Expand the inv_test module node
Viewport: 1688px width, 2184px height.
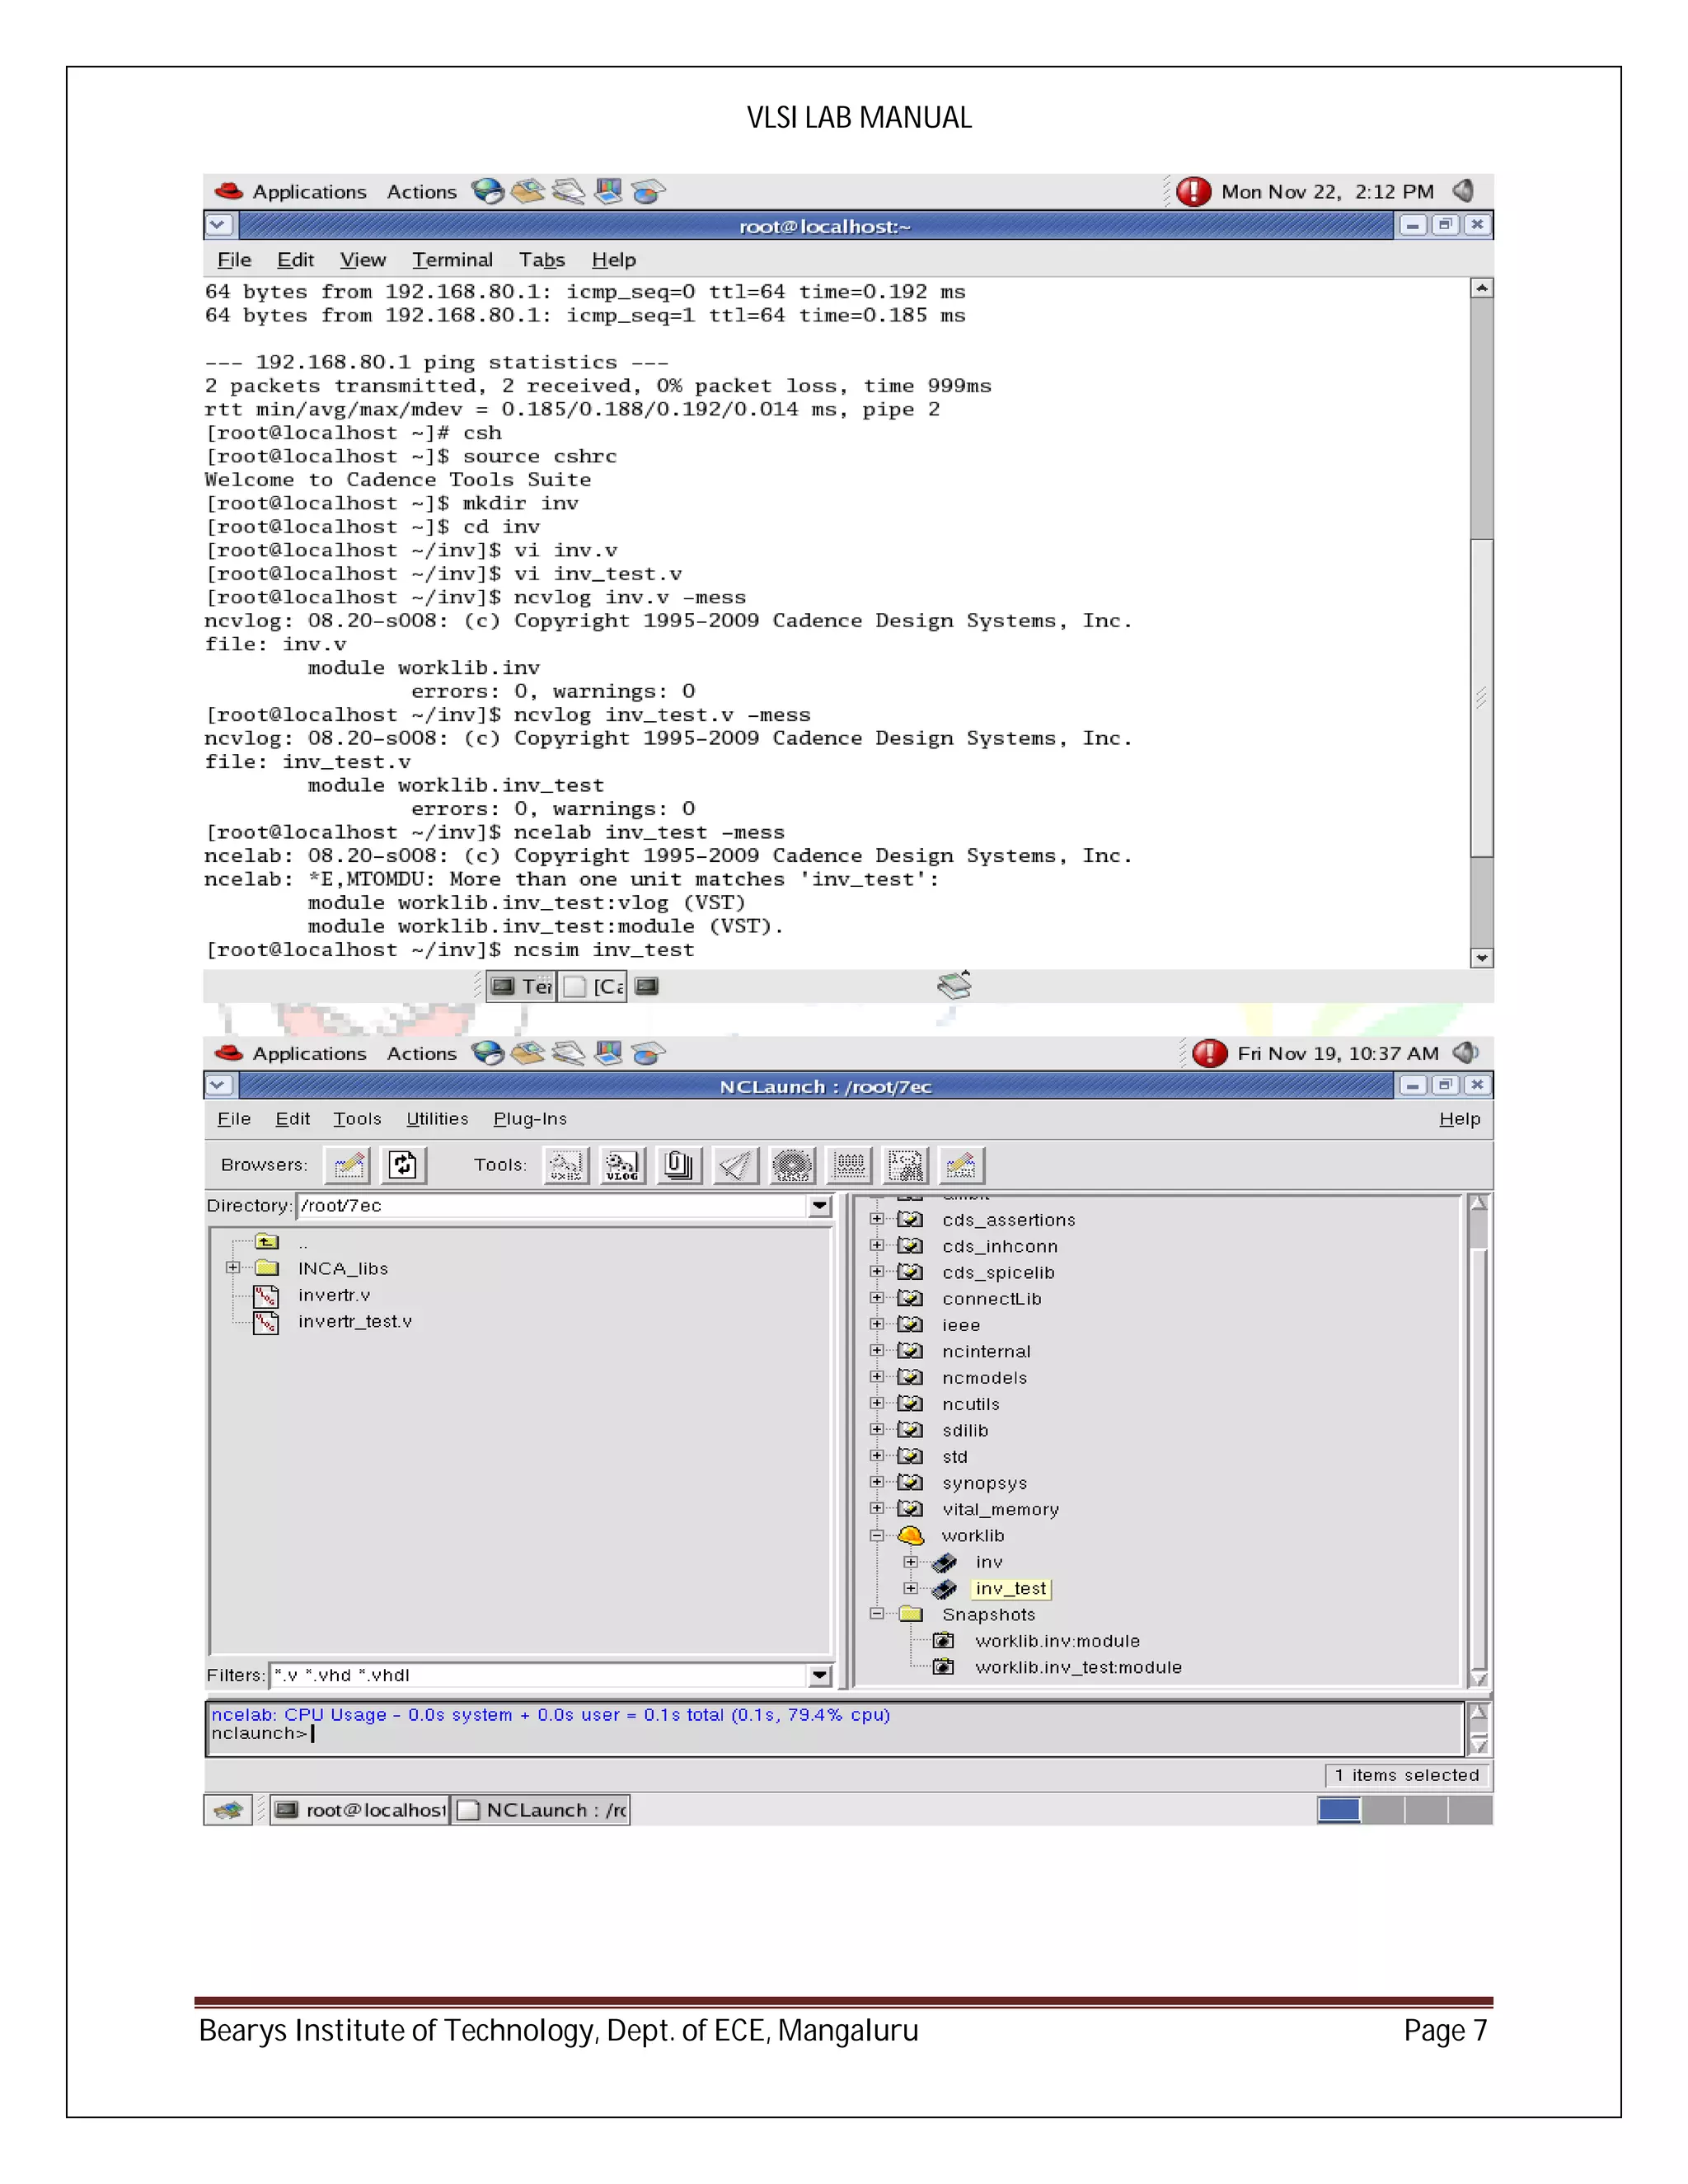(x=910, y=1588)
